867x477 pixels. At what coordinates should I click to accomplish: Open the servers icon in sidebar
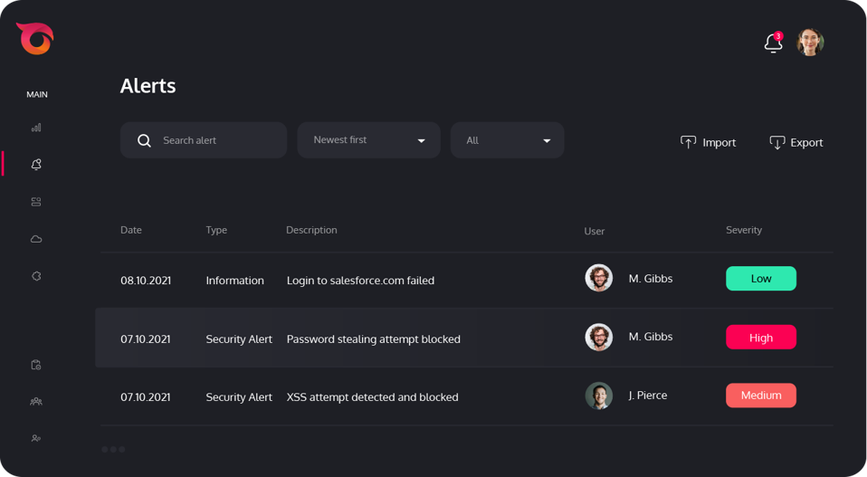36,202
